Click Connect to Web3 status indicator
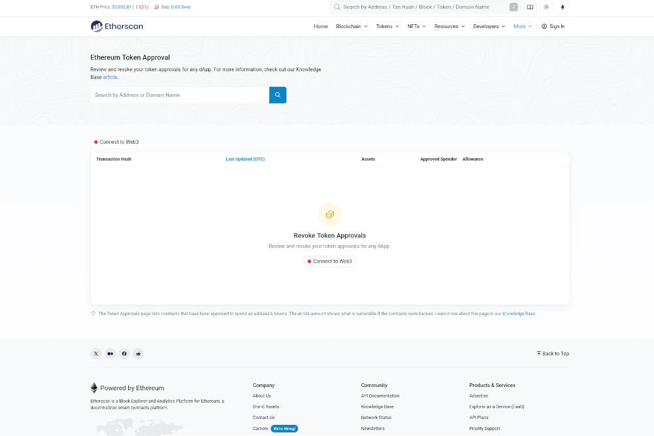 point(115,142)
